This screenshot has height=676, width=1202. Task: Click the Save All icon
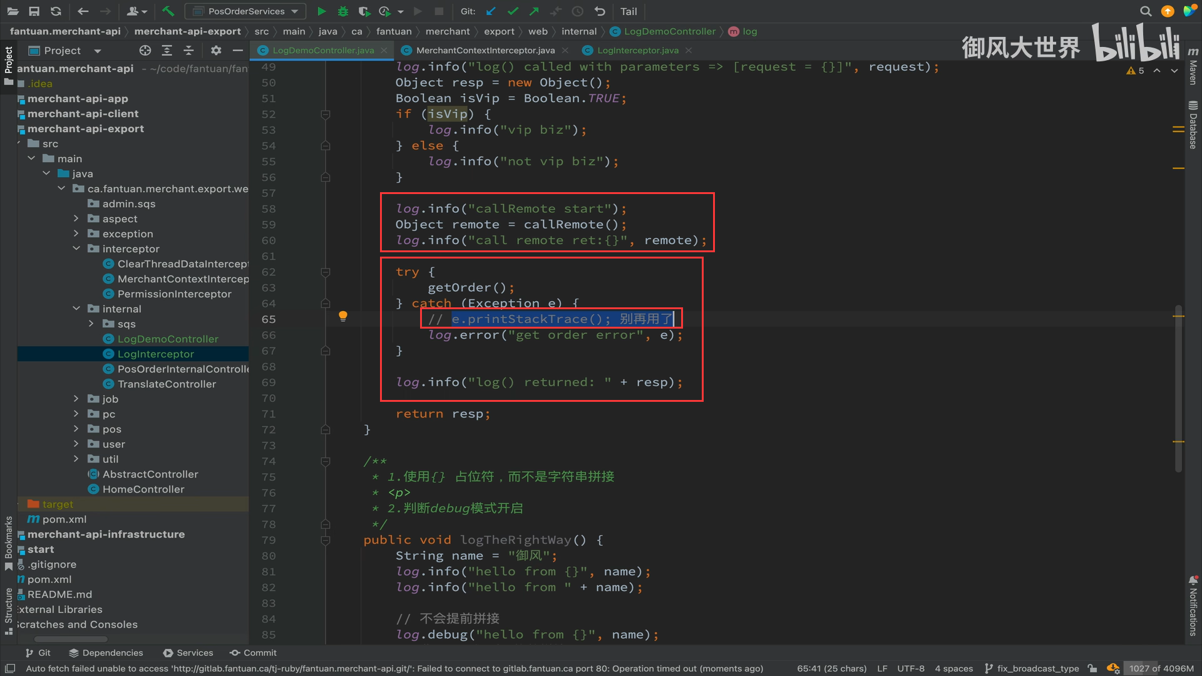(x=34, y=11)
